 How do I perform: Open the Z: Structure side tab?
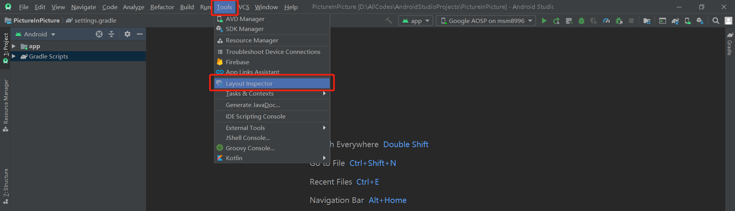pyautogui.click(x=5, y=186)
